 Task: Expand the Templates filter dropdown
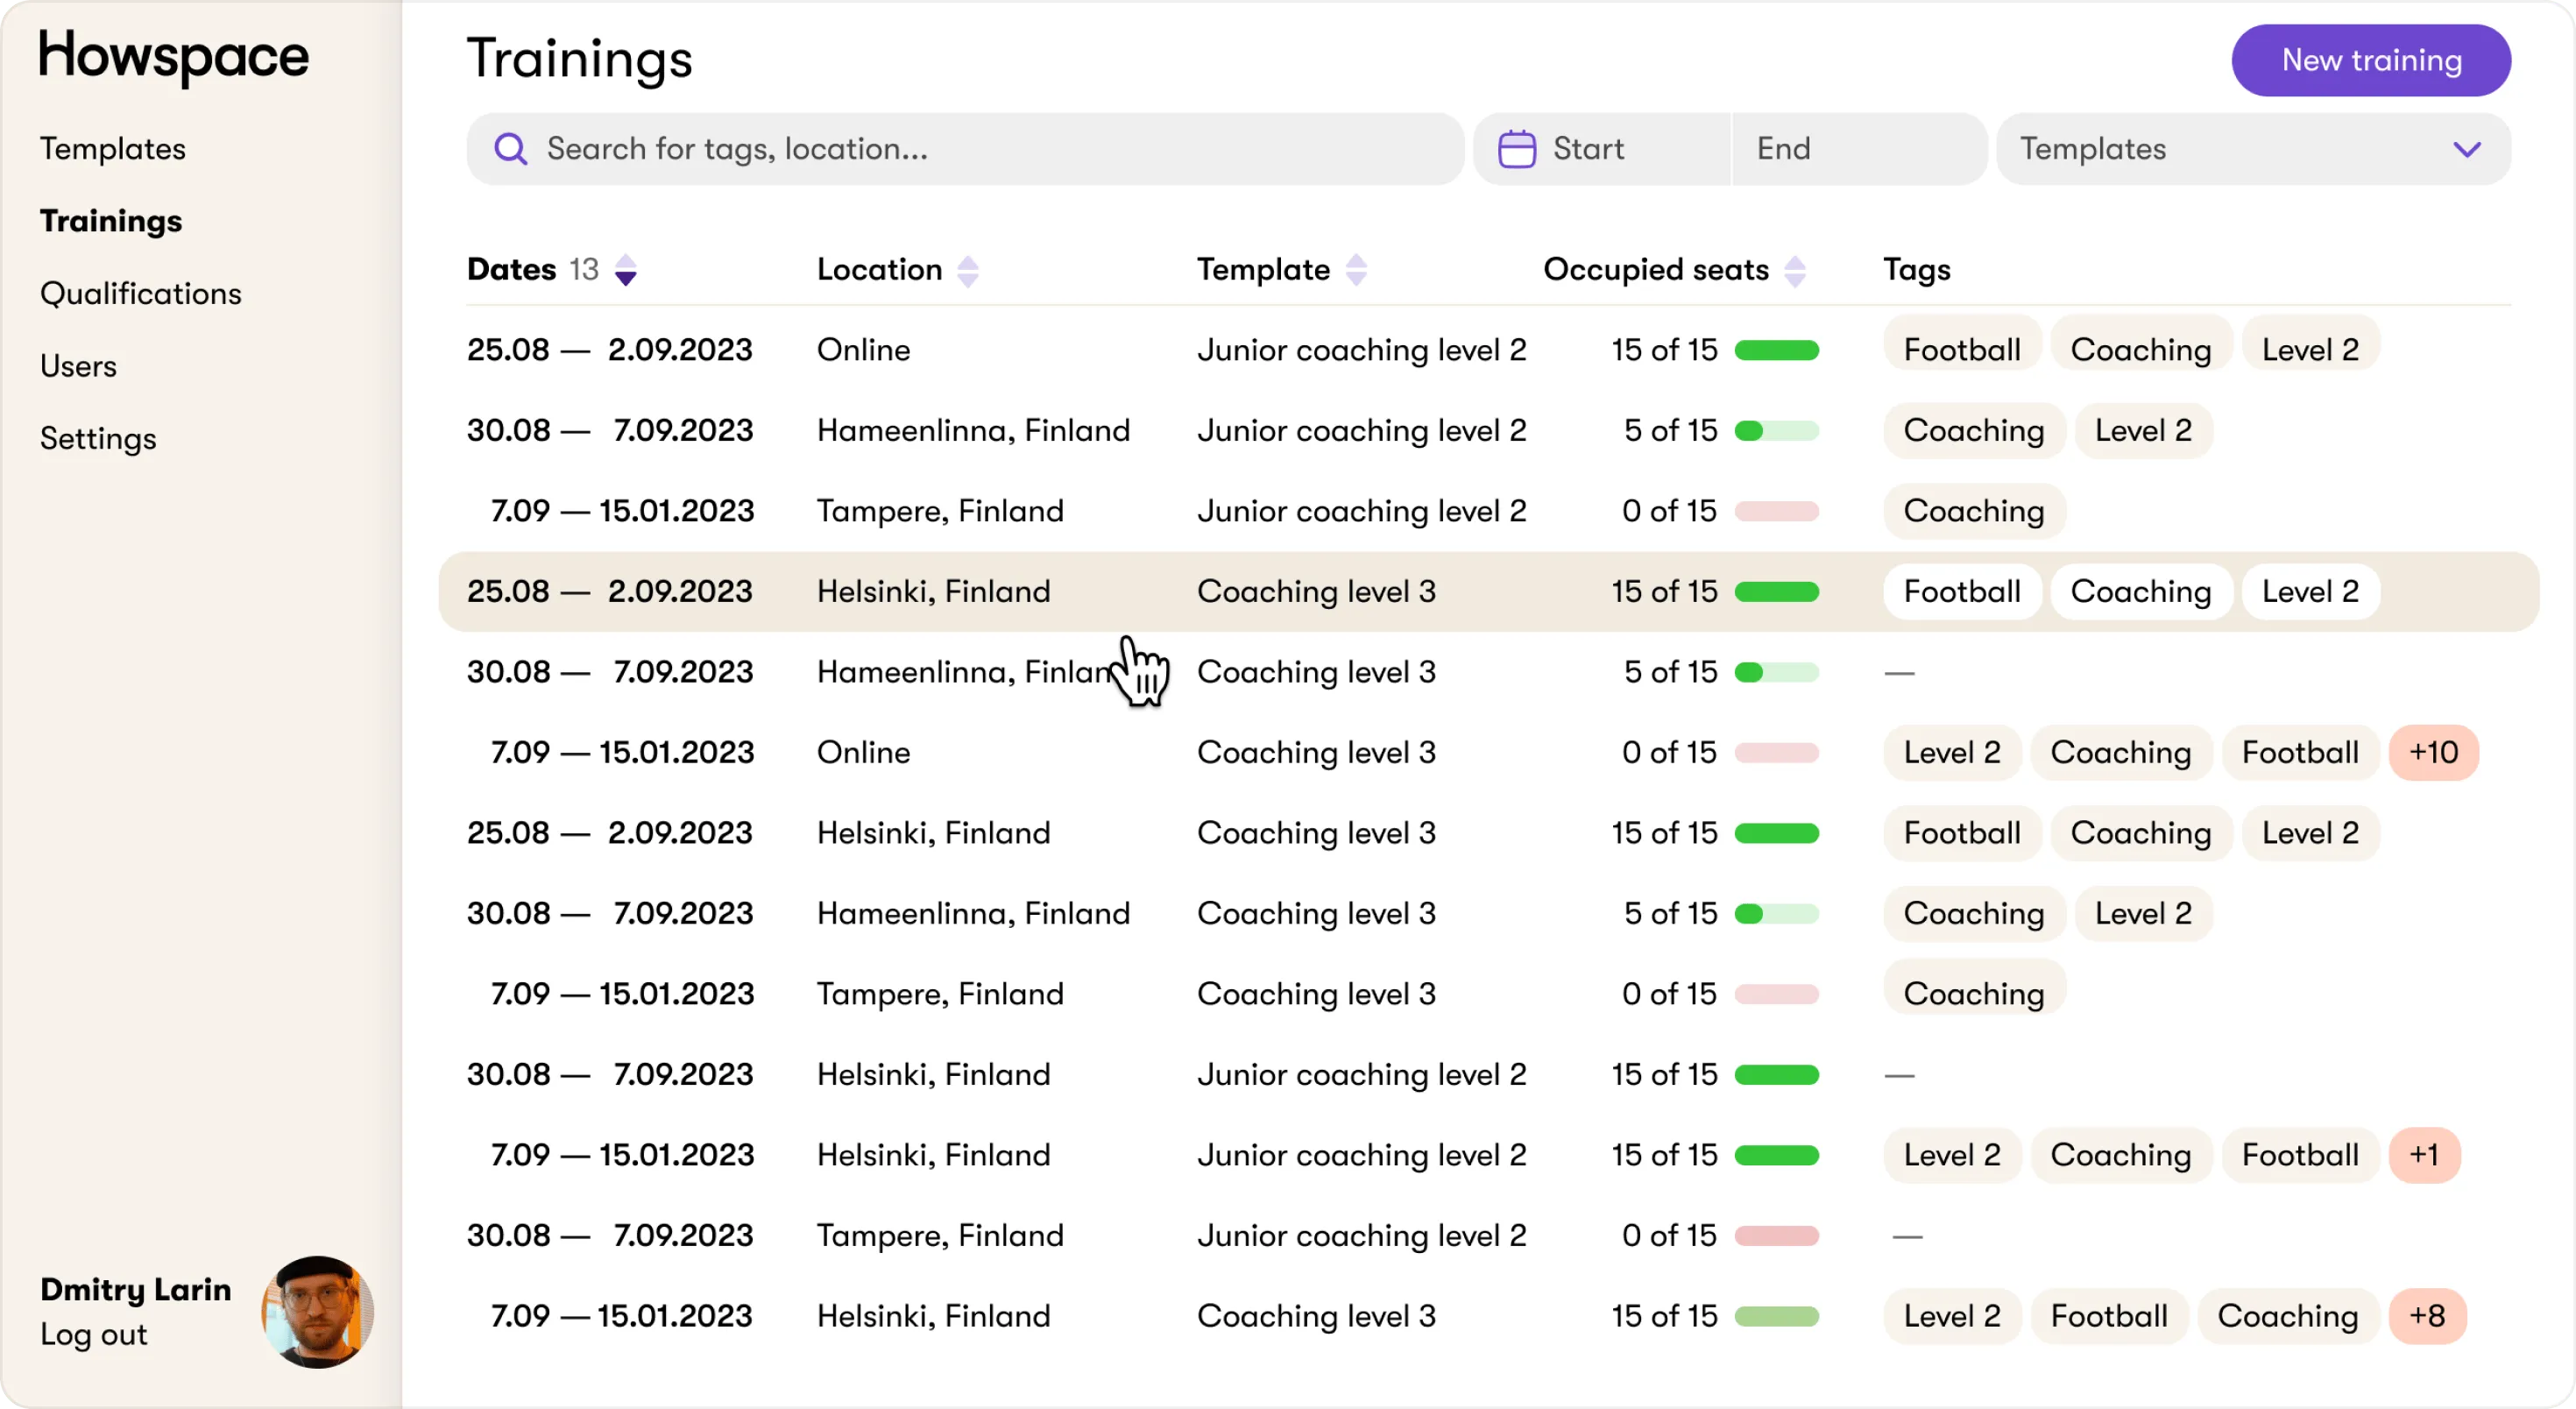2466,149
